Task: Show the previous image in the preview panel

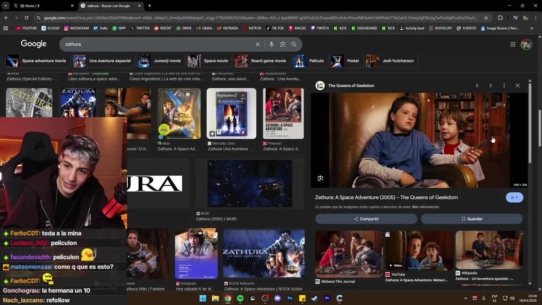Action: pyautogui.click(x=477, y=86)
